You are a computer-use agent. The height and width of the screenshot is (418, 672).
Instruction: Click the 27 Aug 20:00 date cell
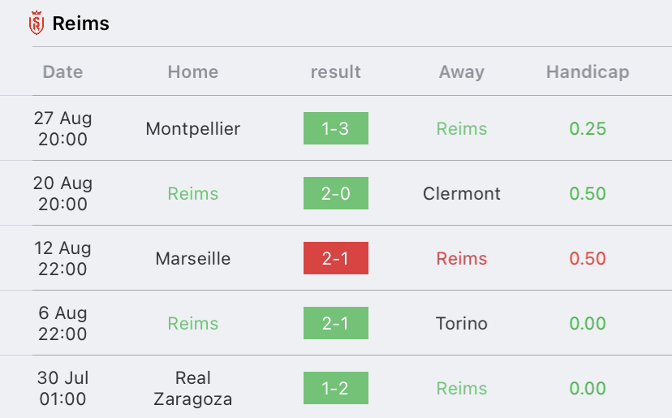62,128
